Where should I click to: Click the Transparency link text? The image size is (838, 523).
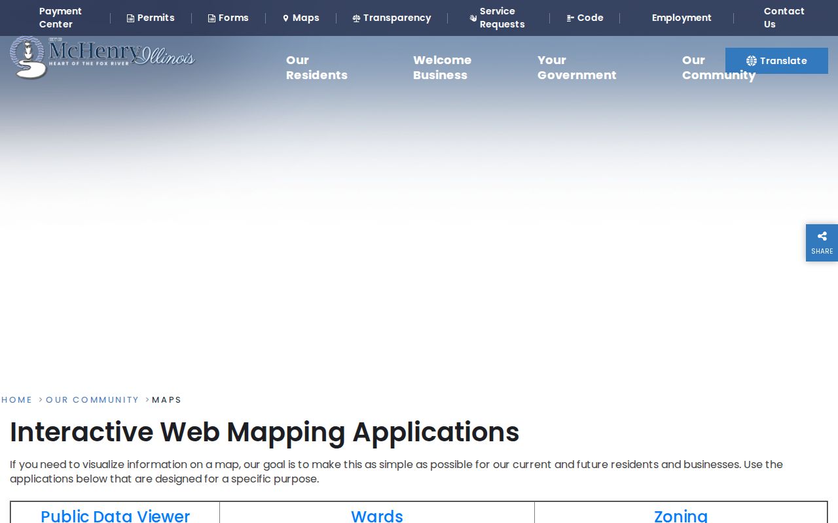click(x=397, y=18)
